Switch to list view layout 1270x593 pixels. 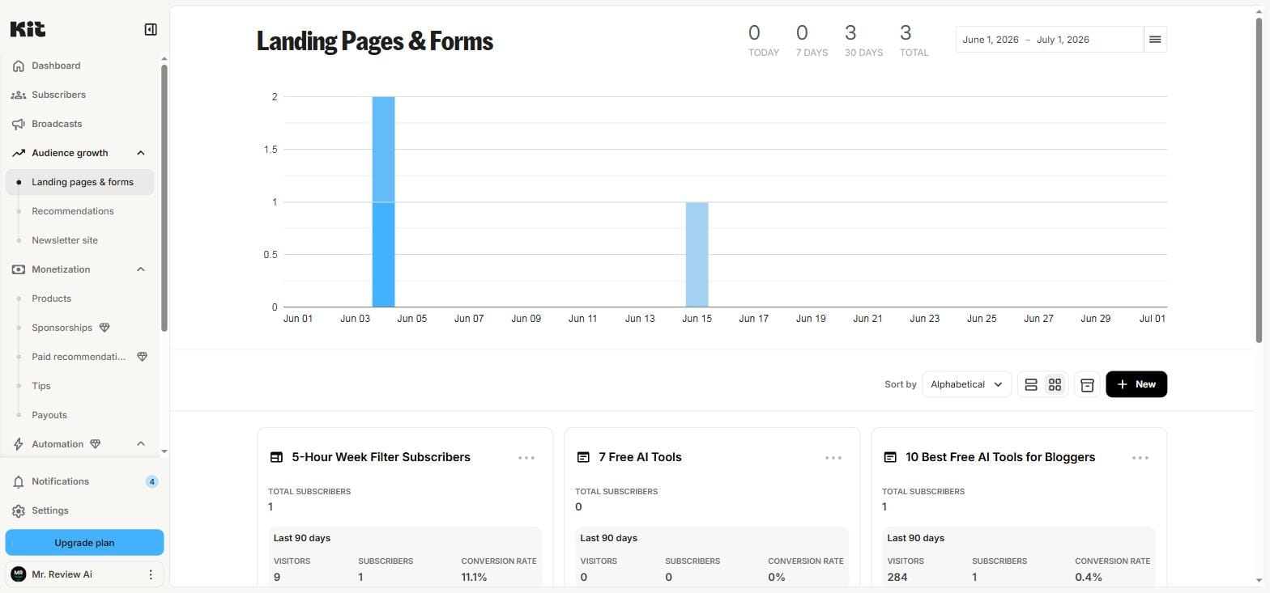(1031, 384)
